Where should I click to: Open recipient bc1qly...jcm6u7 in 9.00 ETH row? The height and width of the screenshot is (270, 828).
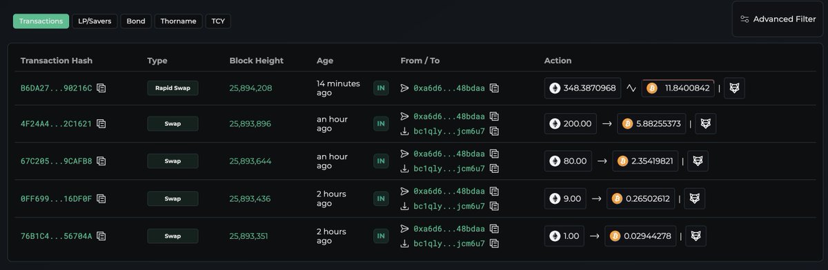click(x=449, y=206)
